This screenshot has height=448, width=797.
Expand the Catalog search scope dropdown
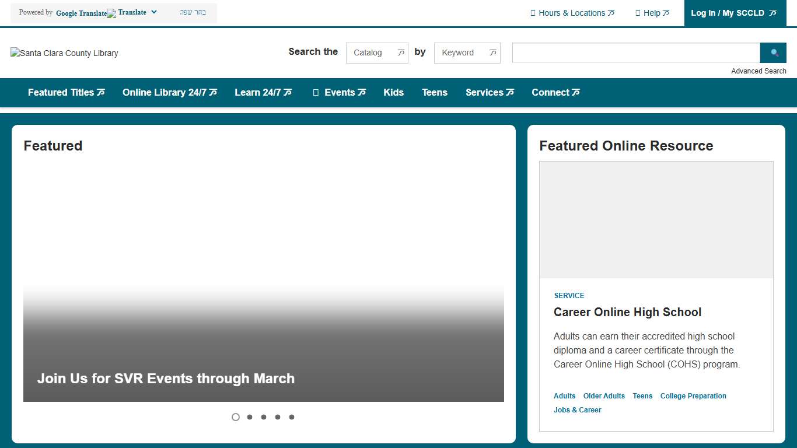pos(377,52)
